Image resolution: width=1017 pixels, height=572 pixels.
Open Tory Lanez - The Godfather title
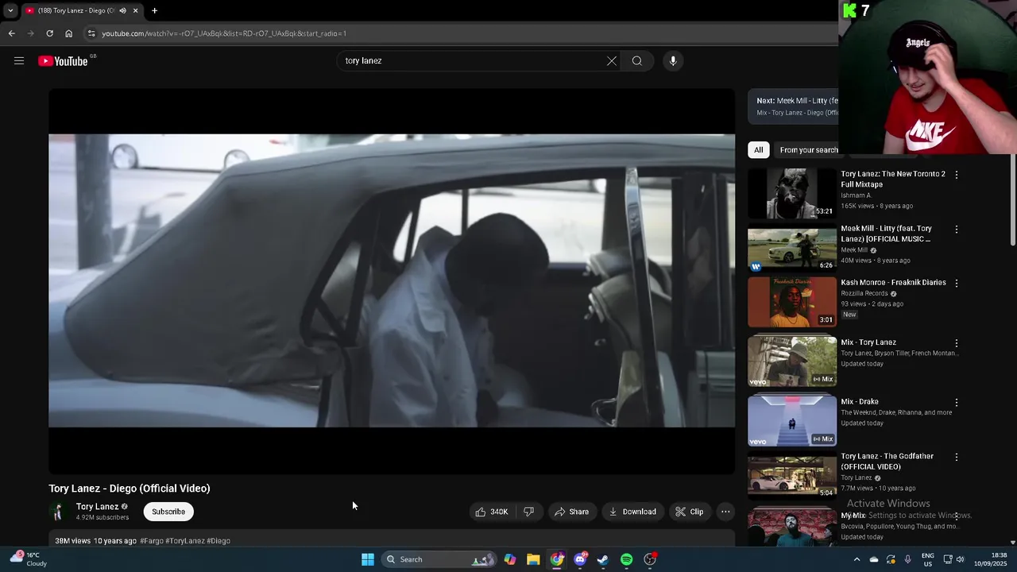[x=887, y=462]
